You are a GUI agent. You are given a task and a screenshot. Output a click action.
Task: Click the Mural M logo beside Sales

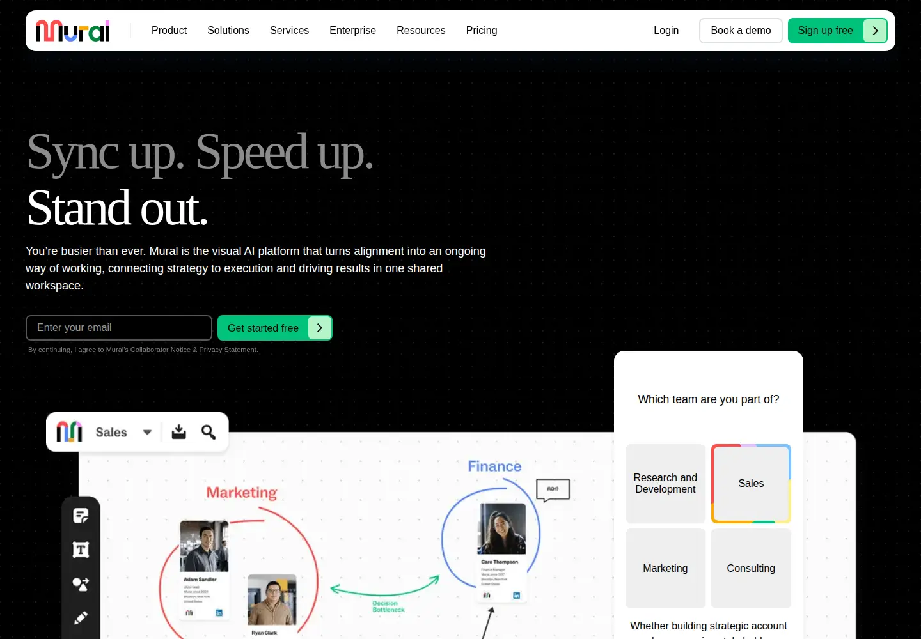point(69,432)
